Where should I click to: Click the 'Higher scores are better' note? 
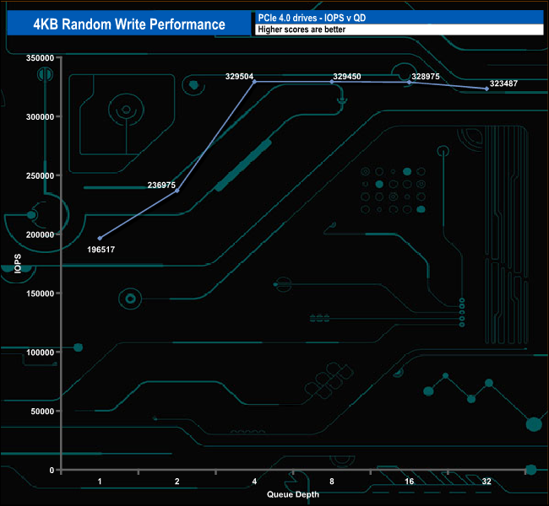tap(302, 30)
